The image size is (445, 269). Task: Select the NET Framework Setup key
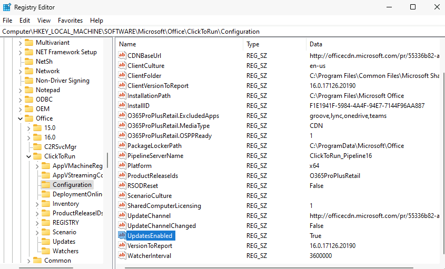pyautogui.click(x=66, y=52)
